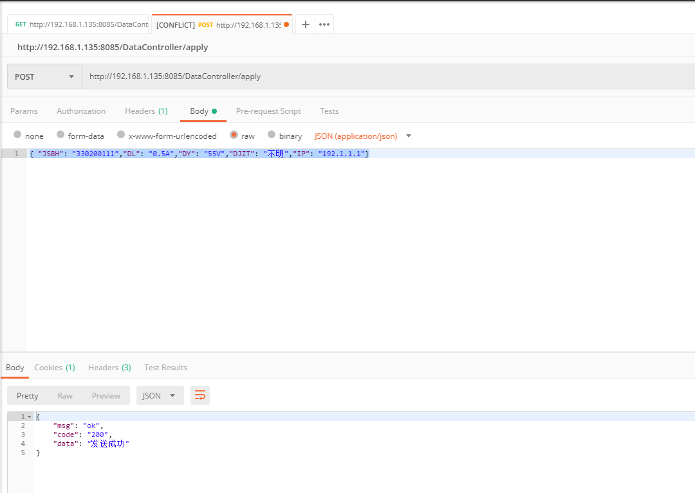
Task: Click the "code": "200" response line
Action: pos(82,435)
